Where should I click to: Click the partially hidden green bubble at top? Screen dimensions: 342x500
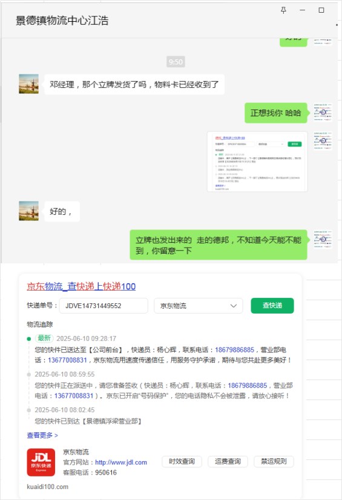coord(293,42)
